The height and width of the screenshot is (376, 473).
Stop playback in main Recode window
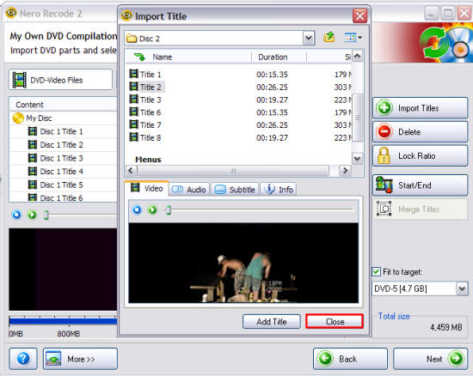tap(16, 215)
